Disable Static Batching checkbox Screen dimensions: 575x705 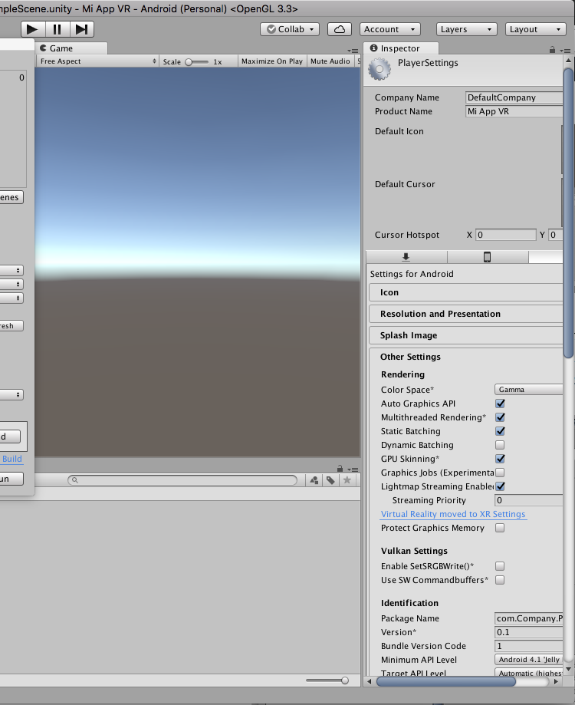500,431
